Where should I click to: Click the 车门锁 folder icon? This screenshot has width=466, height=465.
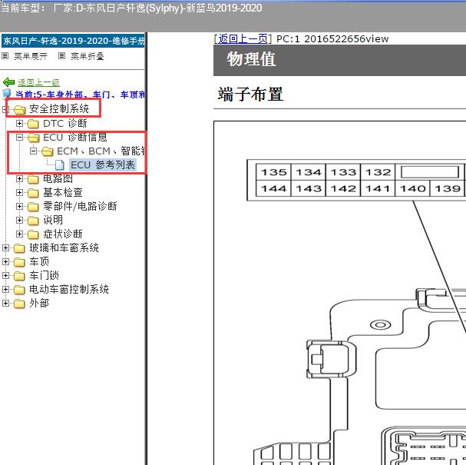pyautogui.click(x=19, y=276)
